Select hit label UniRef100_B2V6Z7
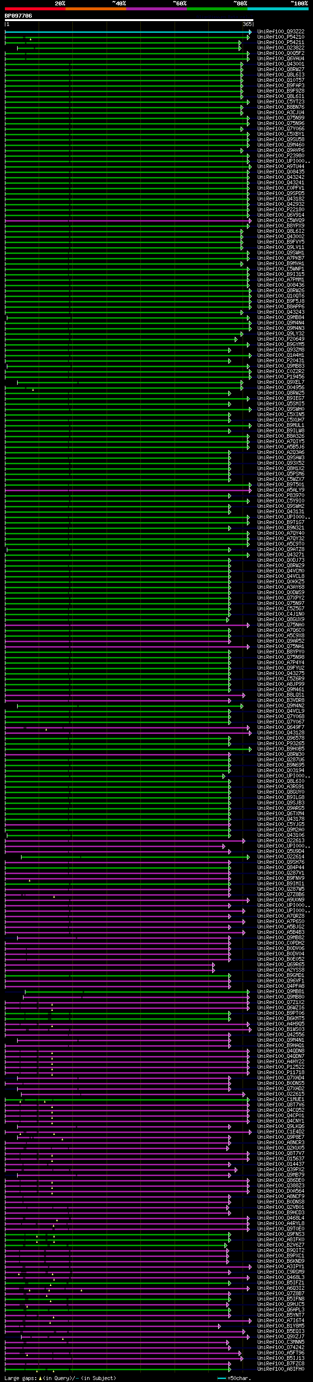The width and height of the screenshot is (313, 1382). coord(281,1245)
